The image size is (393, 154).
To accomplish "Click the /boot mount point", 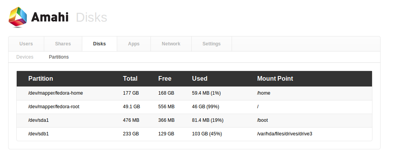I will (262, 120).
